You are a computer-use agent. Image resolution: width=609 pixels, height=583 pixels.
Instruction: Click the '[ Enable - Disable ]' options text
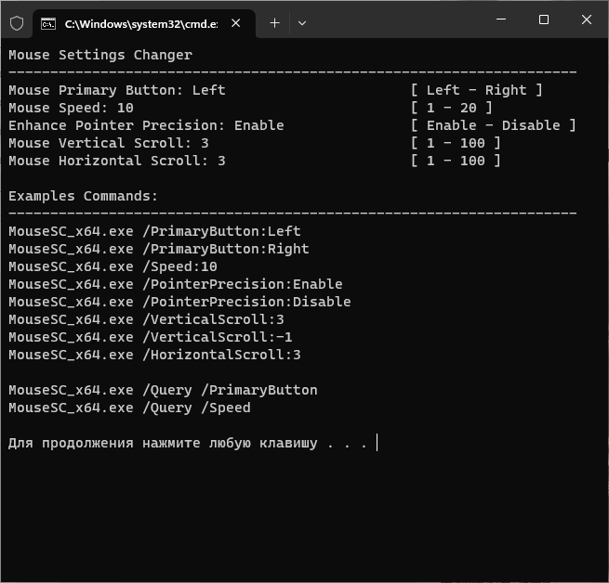click(x=493, y=125)
